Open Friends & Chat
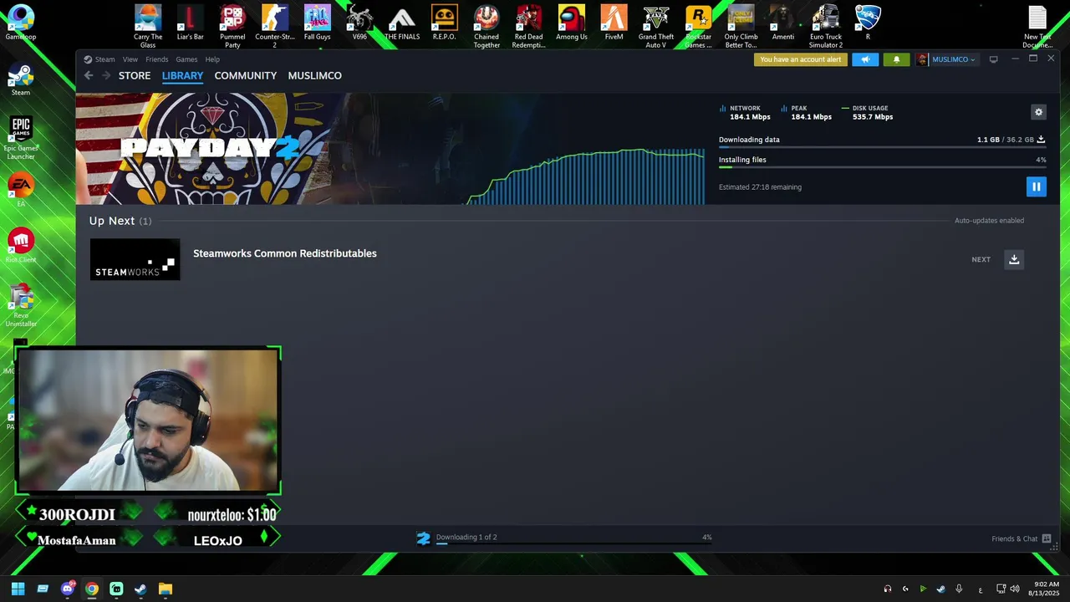 pyautogui.click(x=1021, y=539)
